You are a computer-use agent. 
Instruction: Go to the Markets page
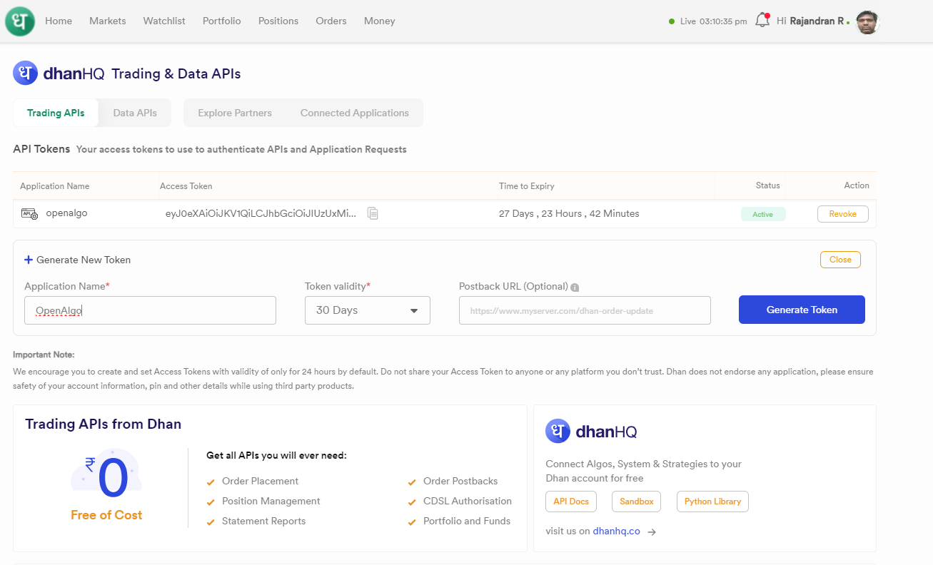pos(108,21)
